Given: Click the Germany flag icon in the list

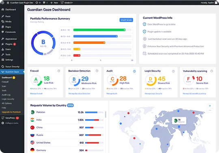Looking at the screenshot, I should point(32,150).
